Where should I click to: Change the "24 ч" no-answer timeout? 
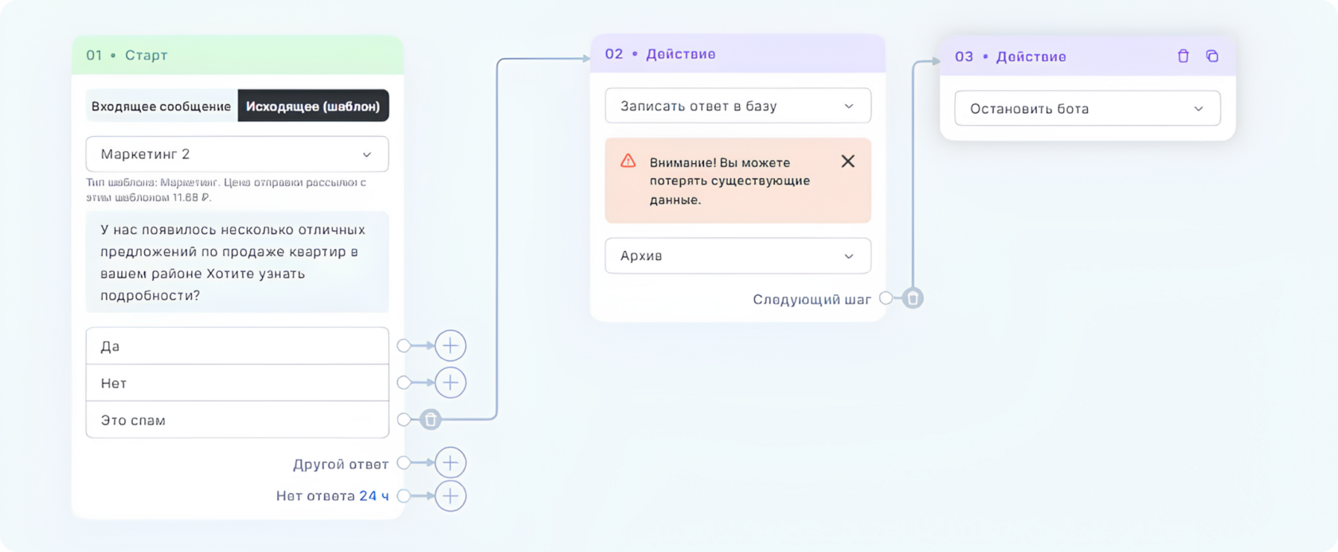[374, 496]
